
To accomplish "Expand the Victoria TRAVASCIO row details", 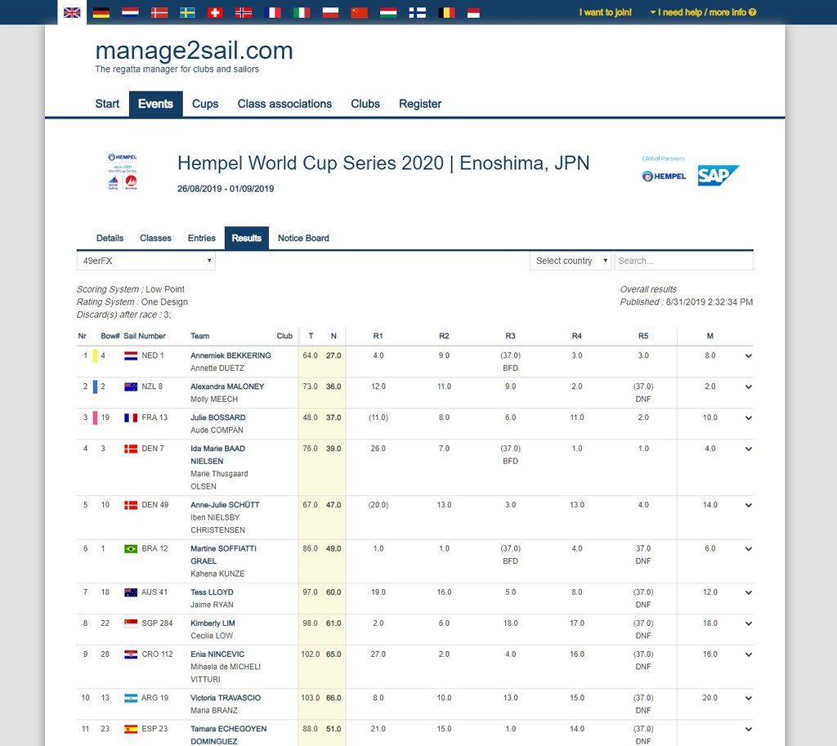I will [749, 699].
